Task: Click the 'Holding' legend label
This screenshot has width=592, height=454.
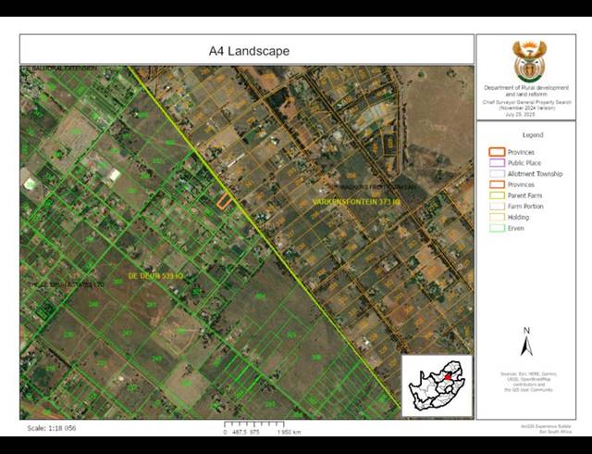Action: click(x=518, y=218)
